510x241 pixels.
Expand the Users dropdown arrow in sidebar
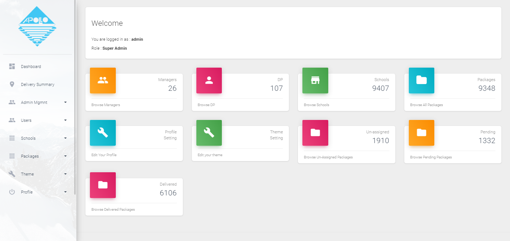pos(66,120)
